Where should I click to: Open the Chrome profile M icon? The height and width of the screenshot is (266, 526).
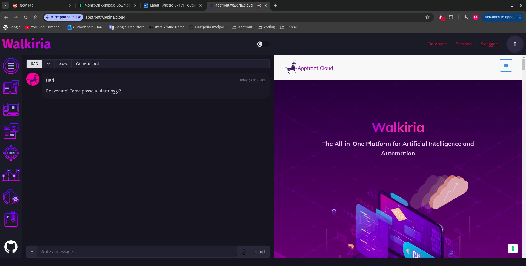475,17
